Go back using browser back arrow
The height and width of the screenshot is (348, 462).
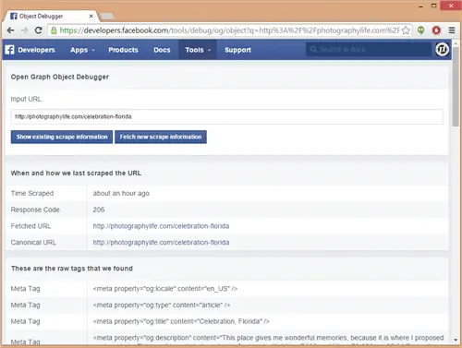tap(10, 30)
